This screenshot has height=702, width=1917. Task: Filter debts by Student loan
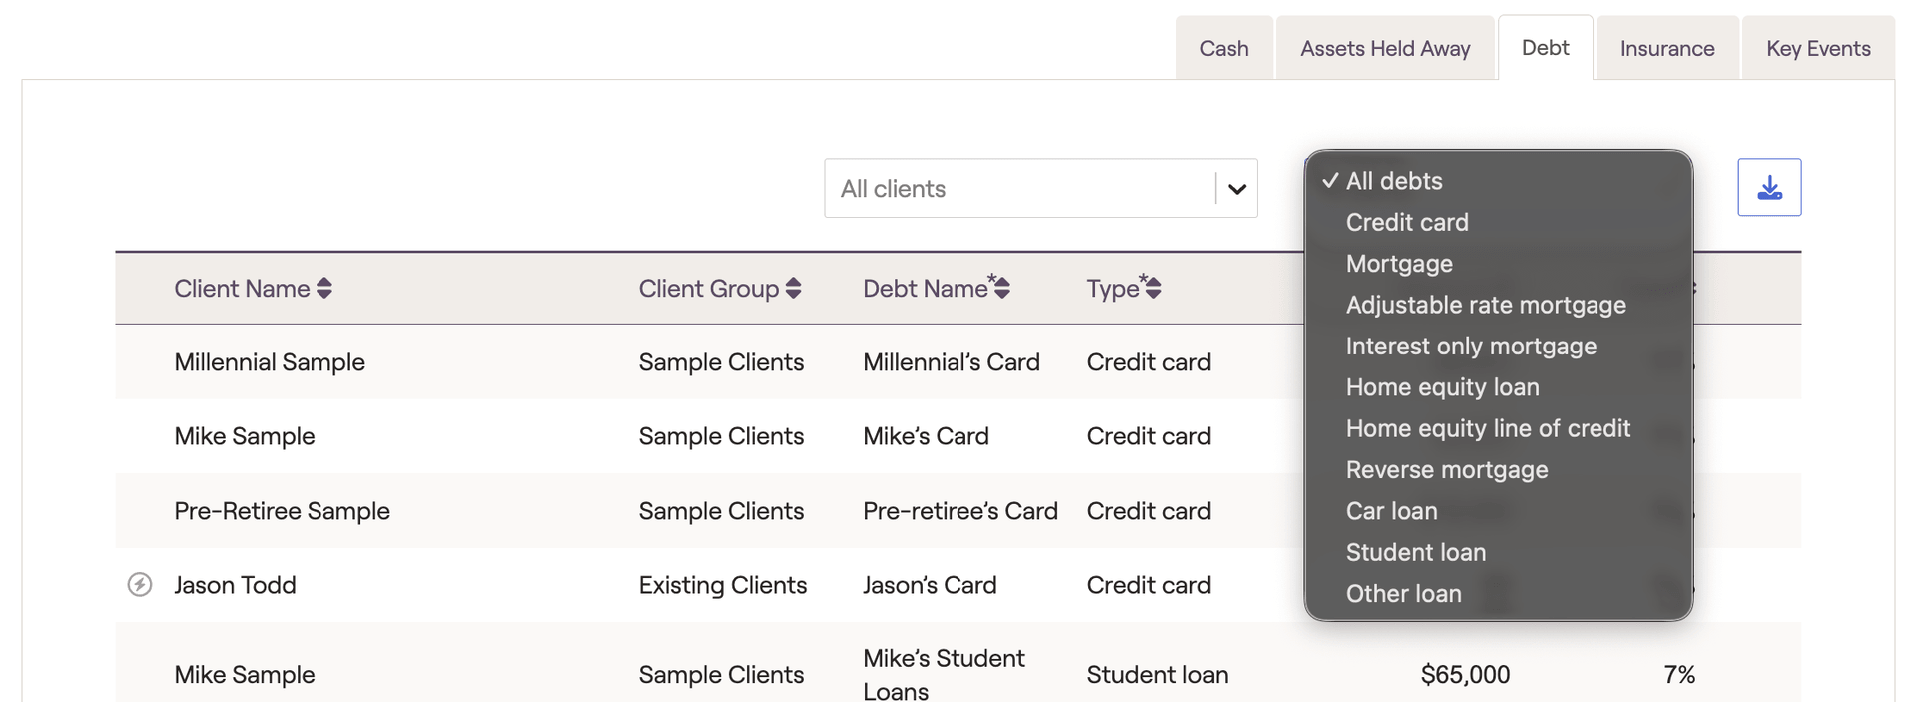click(x=1415, y=552)
